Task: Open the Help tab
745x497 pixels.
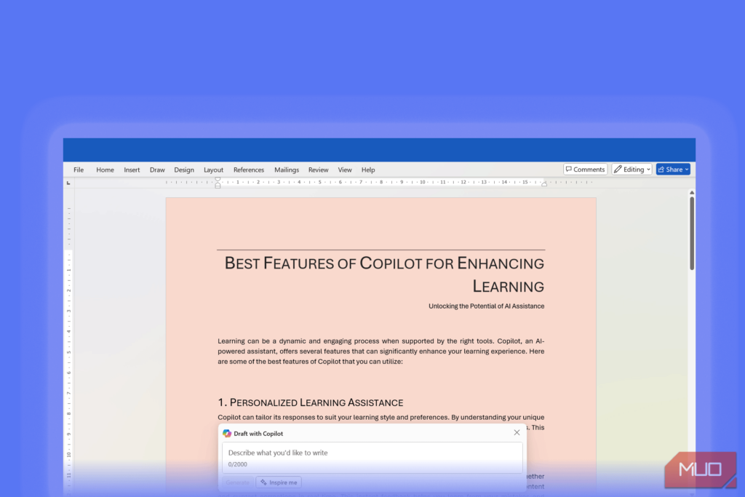Action: pyautogui.click(x=368, y=169)
